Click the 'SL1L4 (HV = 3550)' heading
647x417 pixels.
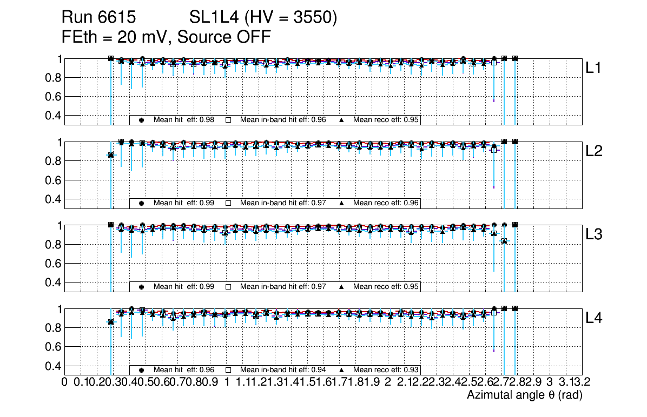click(x=263, y=18)
